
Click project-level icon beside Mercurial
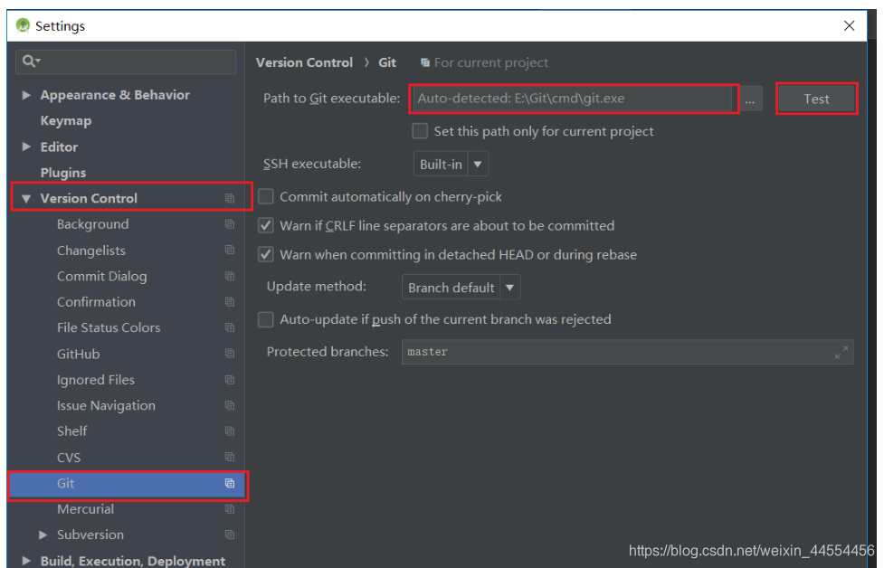(x=230, y=509)
